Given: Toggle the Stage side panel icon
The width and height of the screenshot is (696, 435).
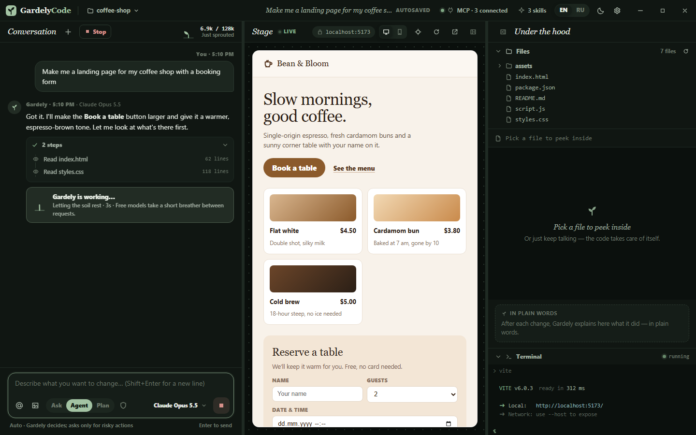Looking at the screenshot, I should pos(473,32).
